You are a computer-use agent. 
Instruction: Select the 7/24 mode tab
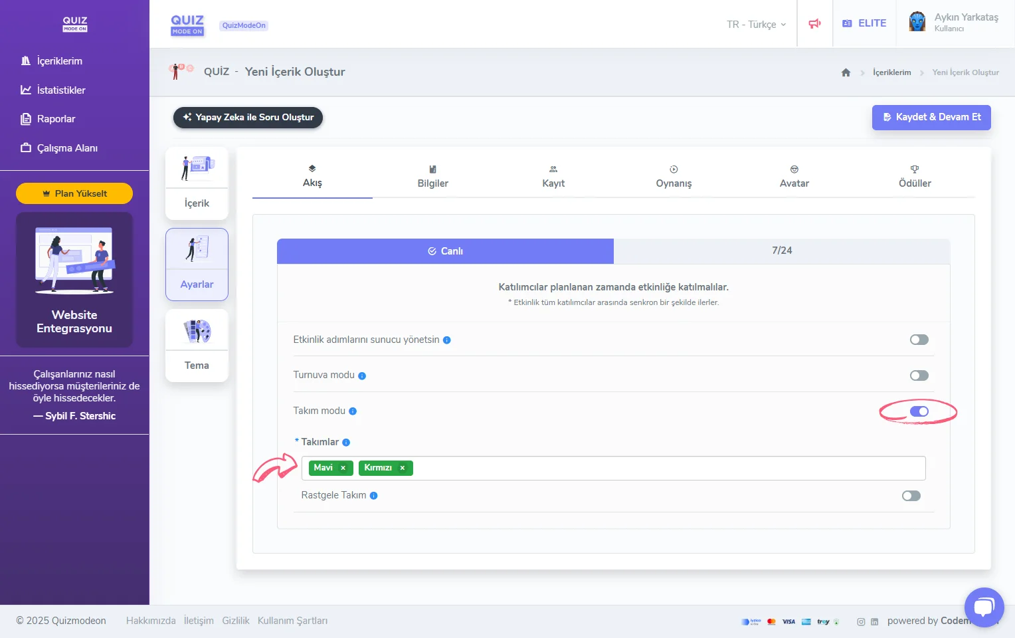coord(781,251)
